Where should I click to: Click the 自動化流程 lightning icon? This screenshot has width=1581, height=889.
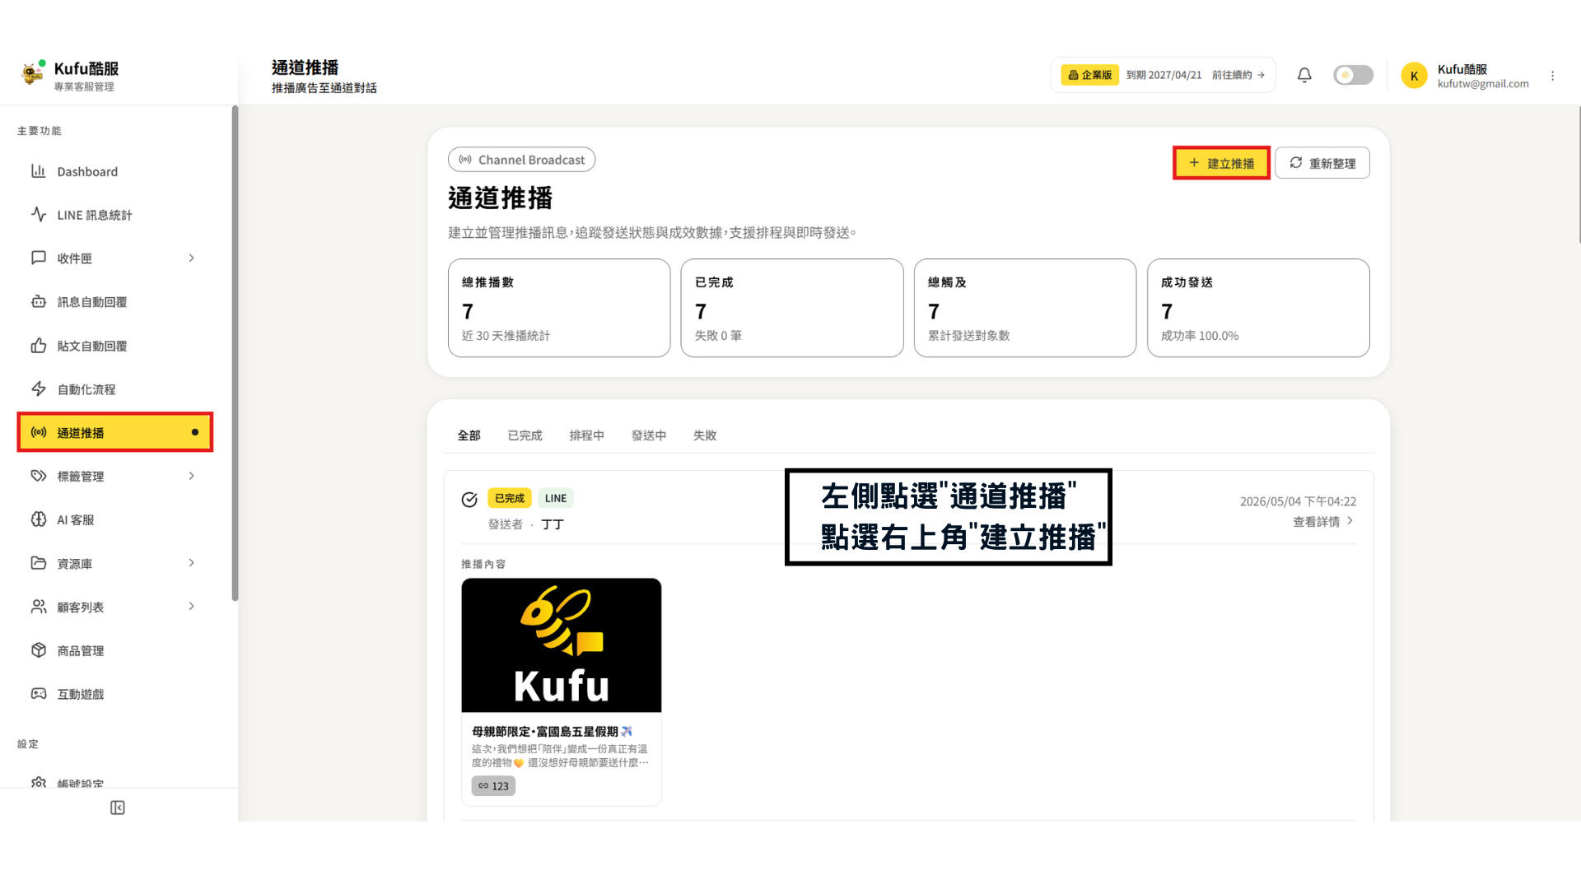click(x=38, y=389)
